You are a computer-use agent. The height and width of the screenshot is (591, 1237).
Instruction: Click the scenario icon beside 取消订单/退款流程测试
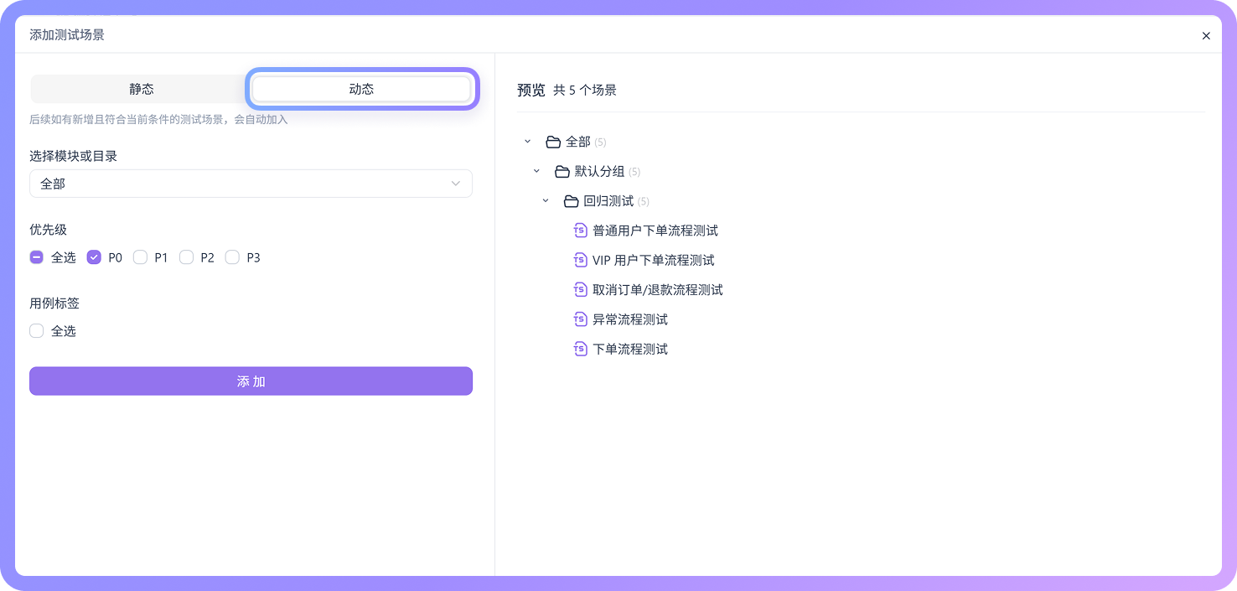[x=581, y=289]
